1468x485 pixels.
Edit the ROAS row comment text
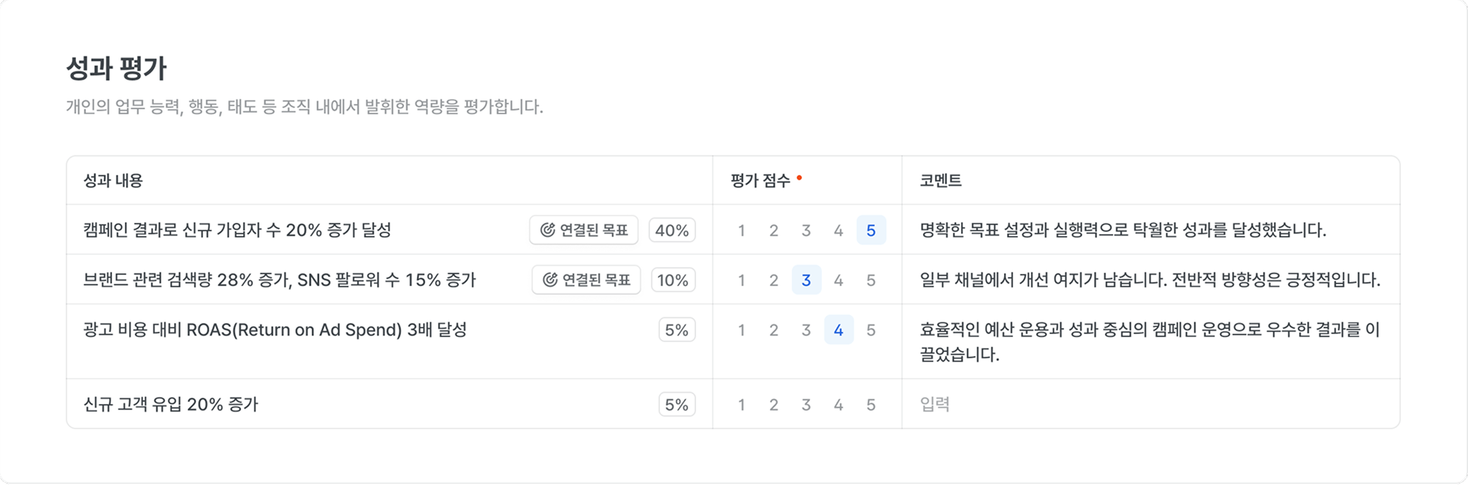[1149, 341]
